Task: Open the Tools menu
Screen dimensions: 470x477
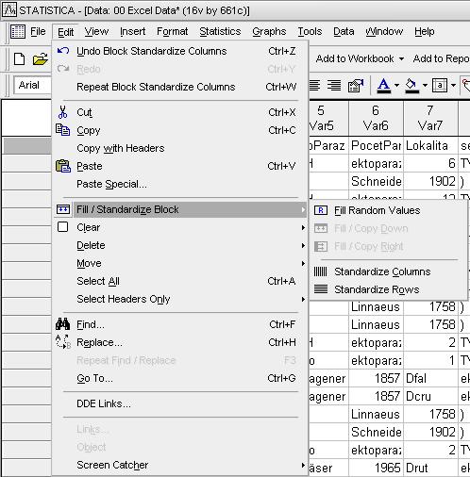Action: coord(310,31)
